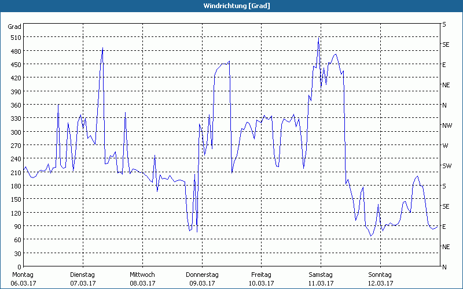Select the "SW" compass direction label

point(447,166)
